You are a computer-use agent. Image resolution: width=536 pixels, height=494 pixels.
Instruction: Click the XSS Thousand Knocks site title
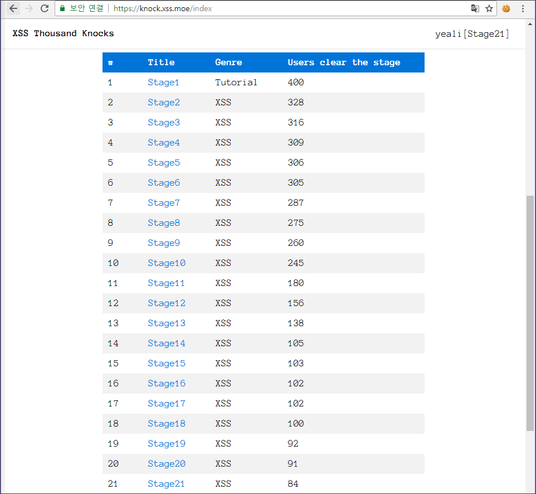click(63, 33)
